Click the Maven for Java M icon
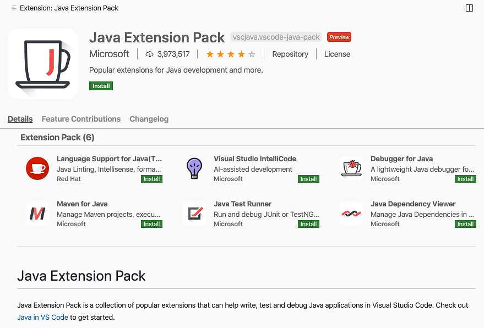Viewport: 484px width, 328px height. point(37,214)
